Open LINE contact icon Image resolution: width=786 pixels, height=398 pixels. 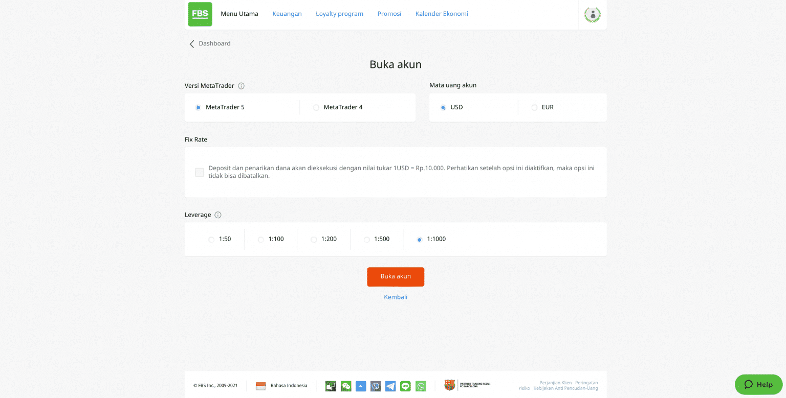point(406,386)
